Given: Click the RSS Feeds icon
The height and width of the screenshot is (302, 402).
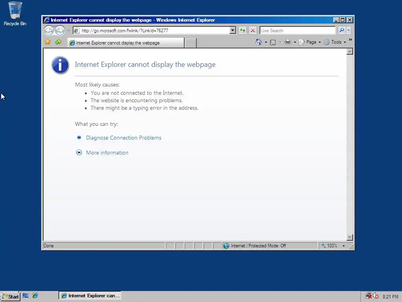Looking at the screenshot, I should pyautogui.click(x=273, y=42).
